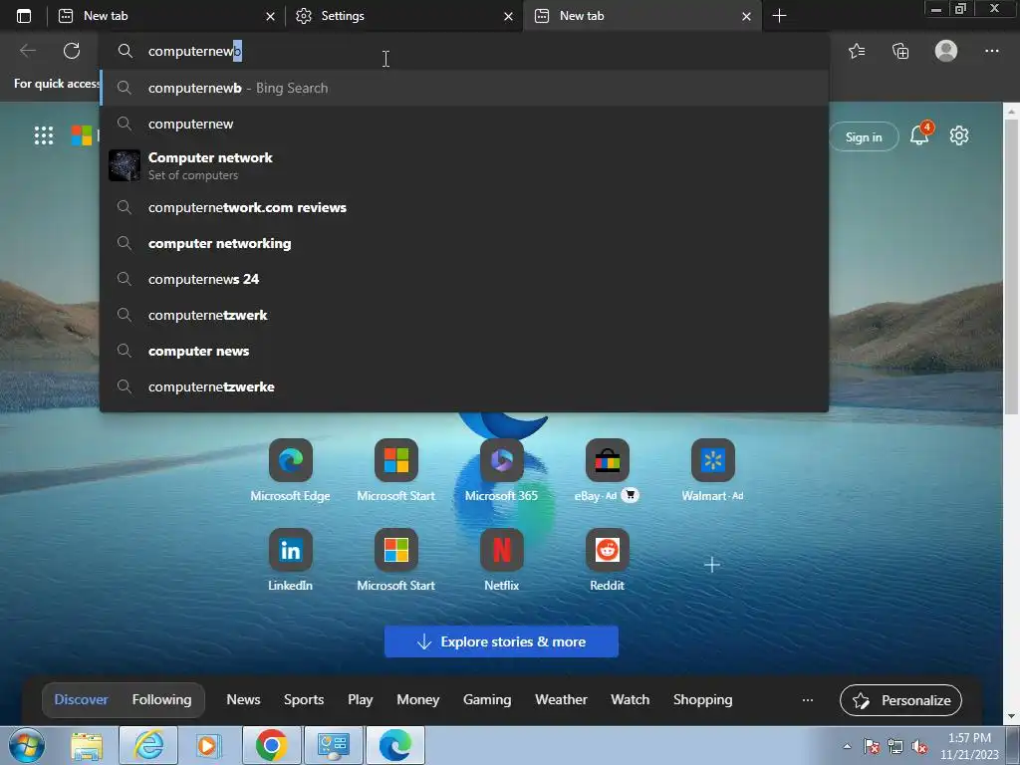This screenshot has height=765, width=1020.
Task: Close the Settings tab
Action: [508, 16]
